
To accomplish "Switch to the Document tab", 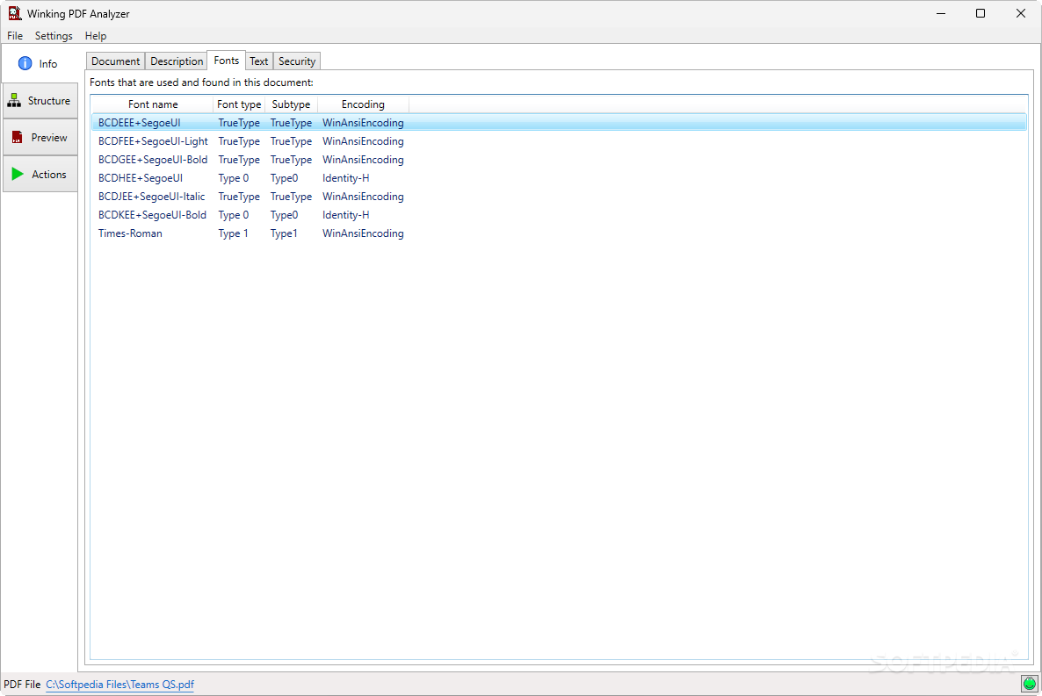I will coord(116,61).
